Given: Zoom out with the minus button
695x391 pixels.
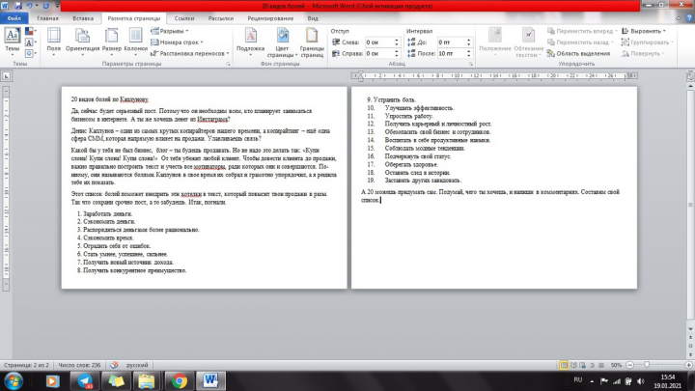Looking at the screenshot, I should (629, 365).
